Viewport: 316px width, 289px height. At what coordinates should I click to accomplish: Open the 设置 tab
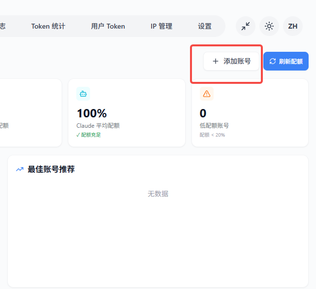tap(205, 26)
